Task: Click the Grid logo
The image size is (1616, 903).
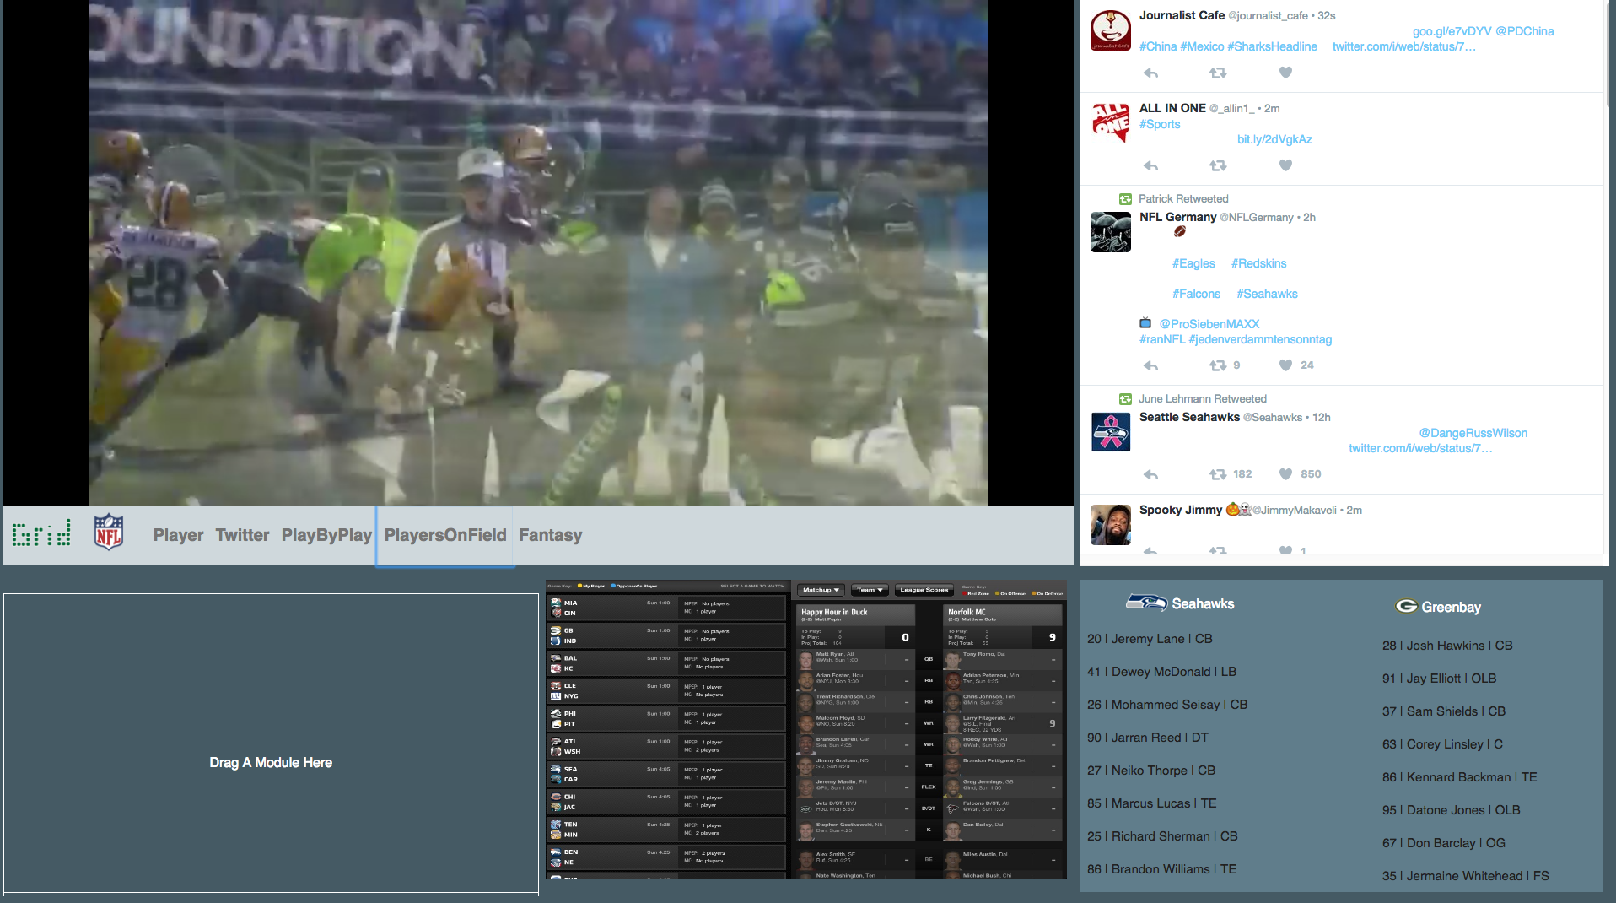Action: point(41,534)
